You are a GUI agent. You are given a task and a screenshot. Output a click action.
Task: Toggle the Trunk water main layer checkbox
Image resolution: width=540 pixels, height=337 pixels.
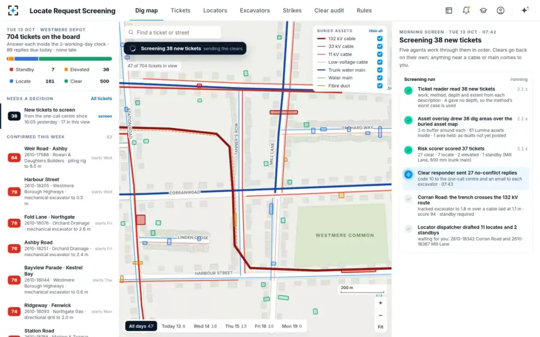380,70
